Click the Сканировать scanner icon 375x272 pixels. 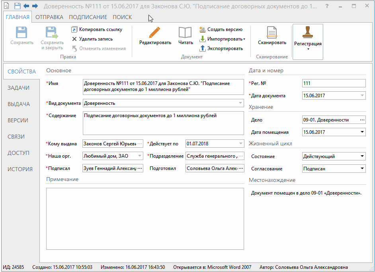pos(272,33)
